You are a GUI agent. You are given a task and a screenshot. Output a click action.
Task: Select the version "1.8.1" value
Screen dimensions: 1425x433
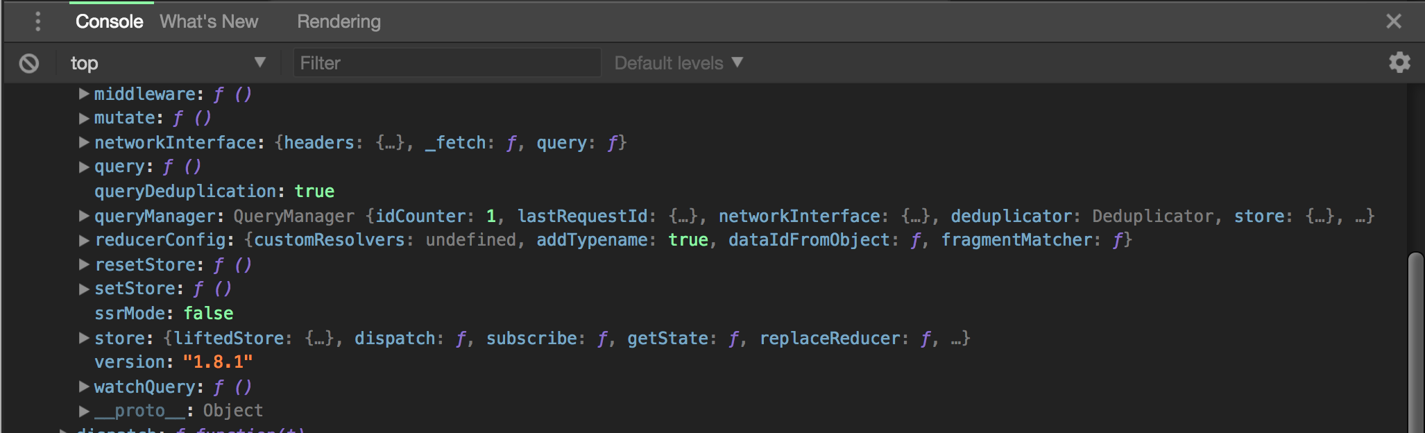pyautogui.click(x=218, y=362)
